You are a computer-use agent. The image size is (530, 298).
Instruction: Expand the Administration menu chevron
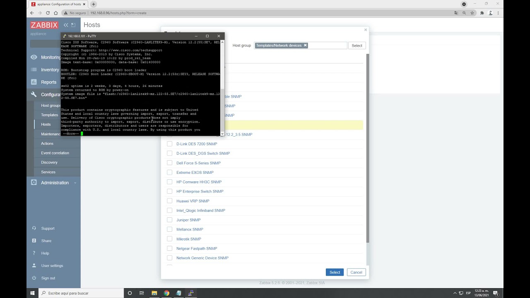(x=75, y=183)
